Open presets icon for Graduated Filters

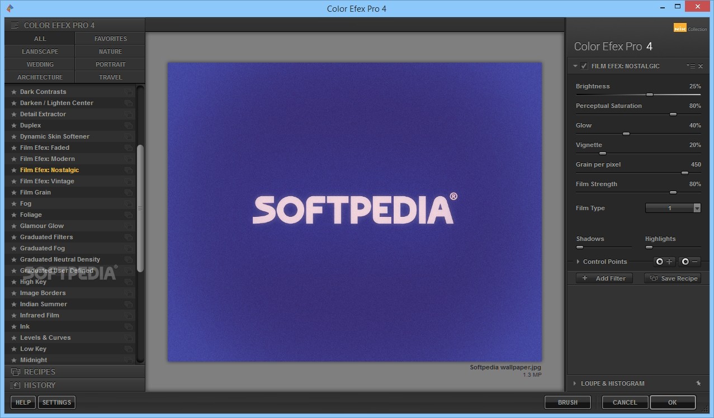click(x=129, y=237)
